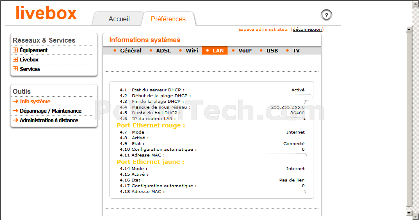Open the Services sidebar entry
Screen dimensions: 419x220
[x=30, y=69]
